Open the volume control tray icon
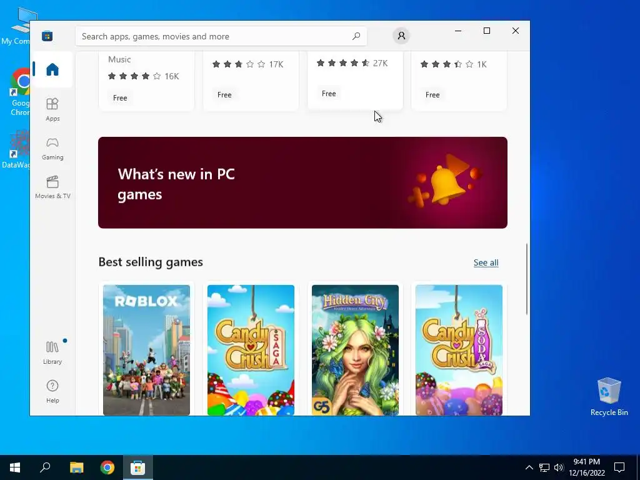Viewport: 640px width, 480px height. click(x=559, y=467)
